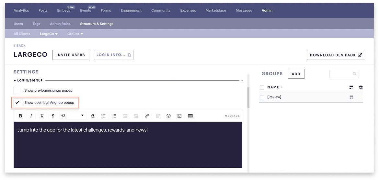Click the settings panel vertical scrollbar
Image resolution: width=379 pixels, height=180 pixels.
[248, 98]
